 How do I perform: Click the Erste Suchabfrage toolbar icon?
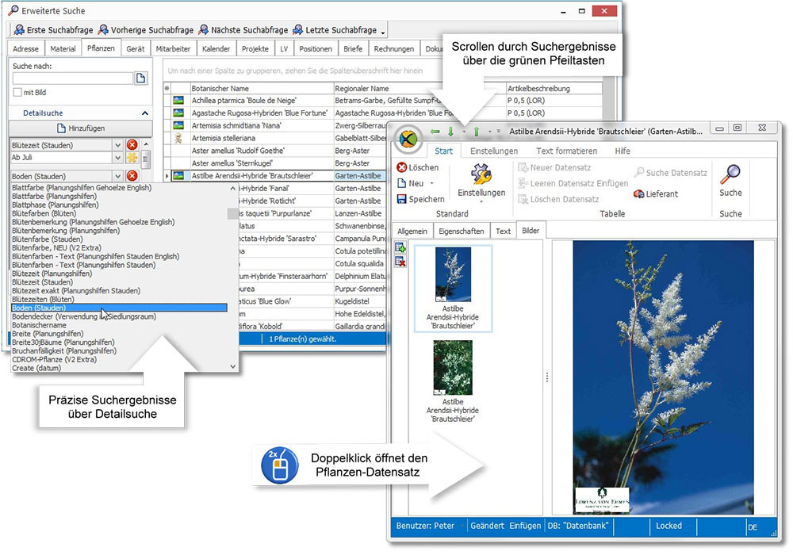click(x=20, y=30)
